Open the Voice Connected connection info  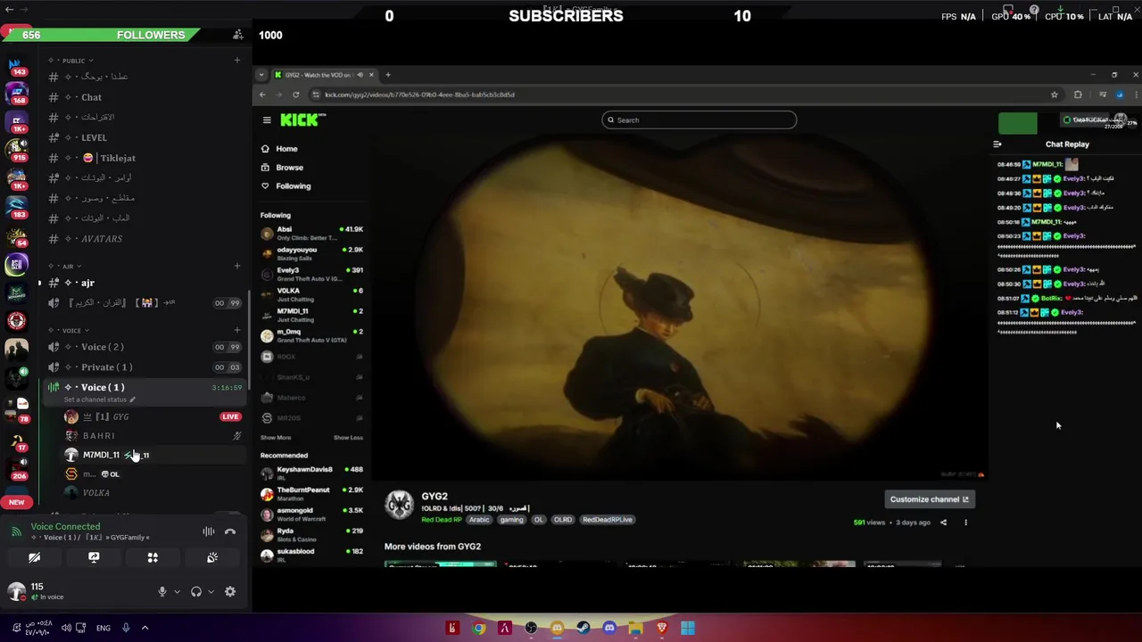[65, 526]
